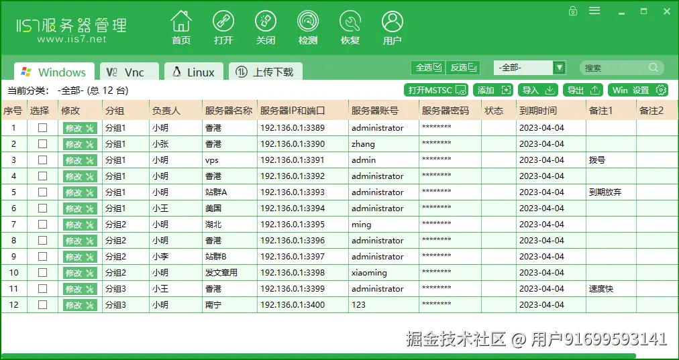Tick the checkbox for zhang row
The image size is (679, 360).
(42, 143)
